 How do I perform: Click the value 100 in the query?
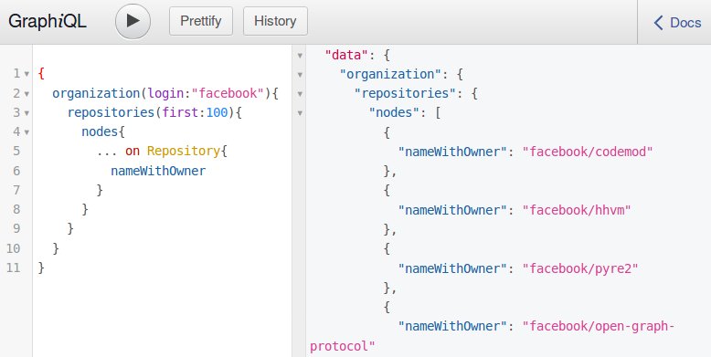tap(218, 112)
